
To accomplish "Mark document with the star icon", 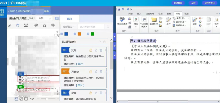I will click(45, 25).
